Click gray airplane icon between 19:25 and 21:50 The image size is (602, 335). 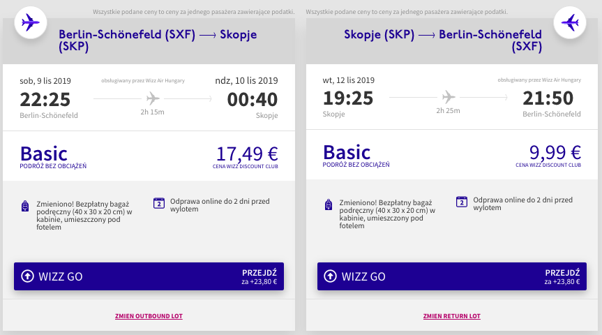(x=449, y=98)
